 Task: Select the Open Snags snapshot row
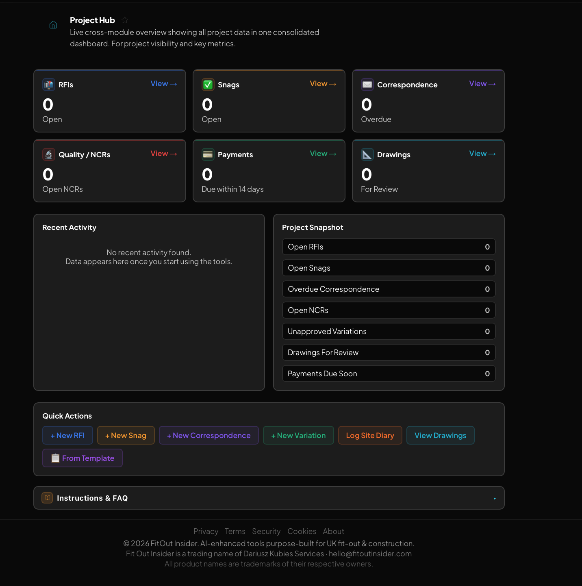389,268
